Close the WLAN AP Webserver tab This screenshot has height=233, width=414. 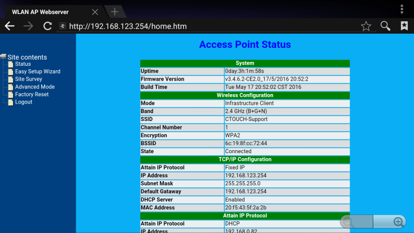95,12
